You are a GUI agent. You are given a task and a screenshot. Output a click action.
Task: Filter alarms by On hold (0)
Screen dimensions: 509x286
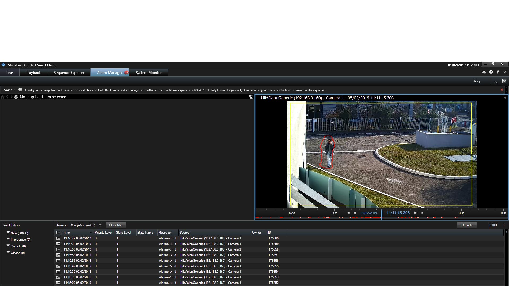click(x=16, y=246)
